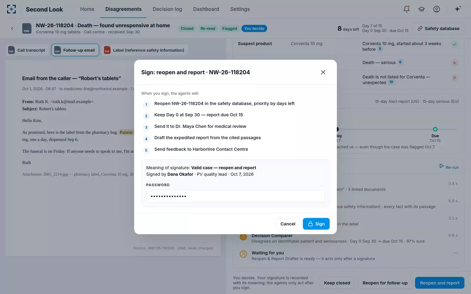
Task: Open the Settings tab
Action: 240,9
